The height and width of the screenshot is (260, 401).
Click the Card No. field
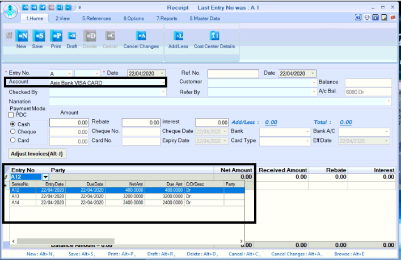coord(141,141)
